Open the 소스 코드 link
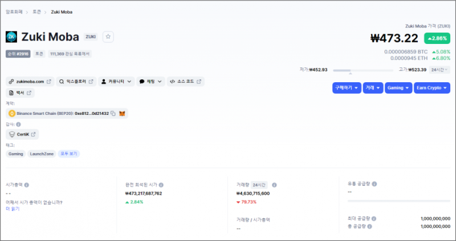The height and width of the screenshot is (241, 456). (x=186, y=82)
